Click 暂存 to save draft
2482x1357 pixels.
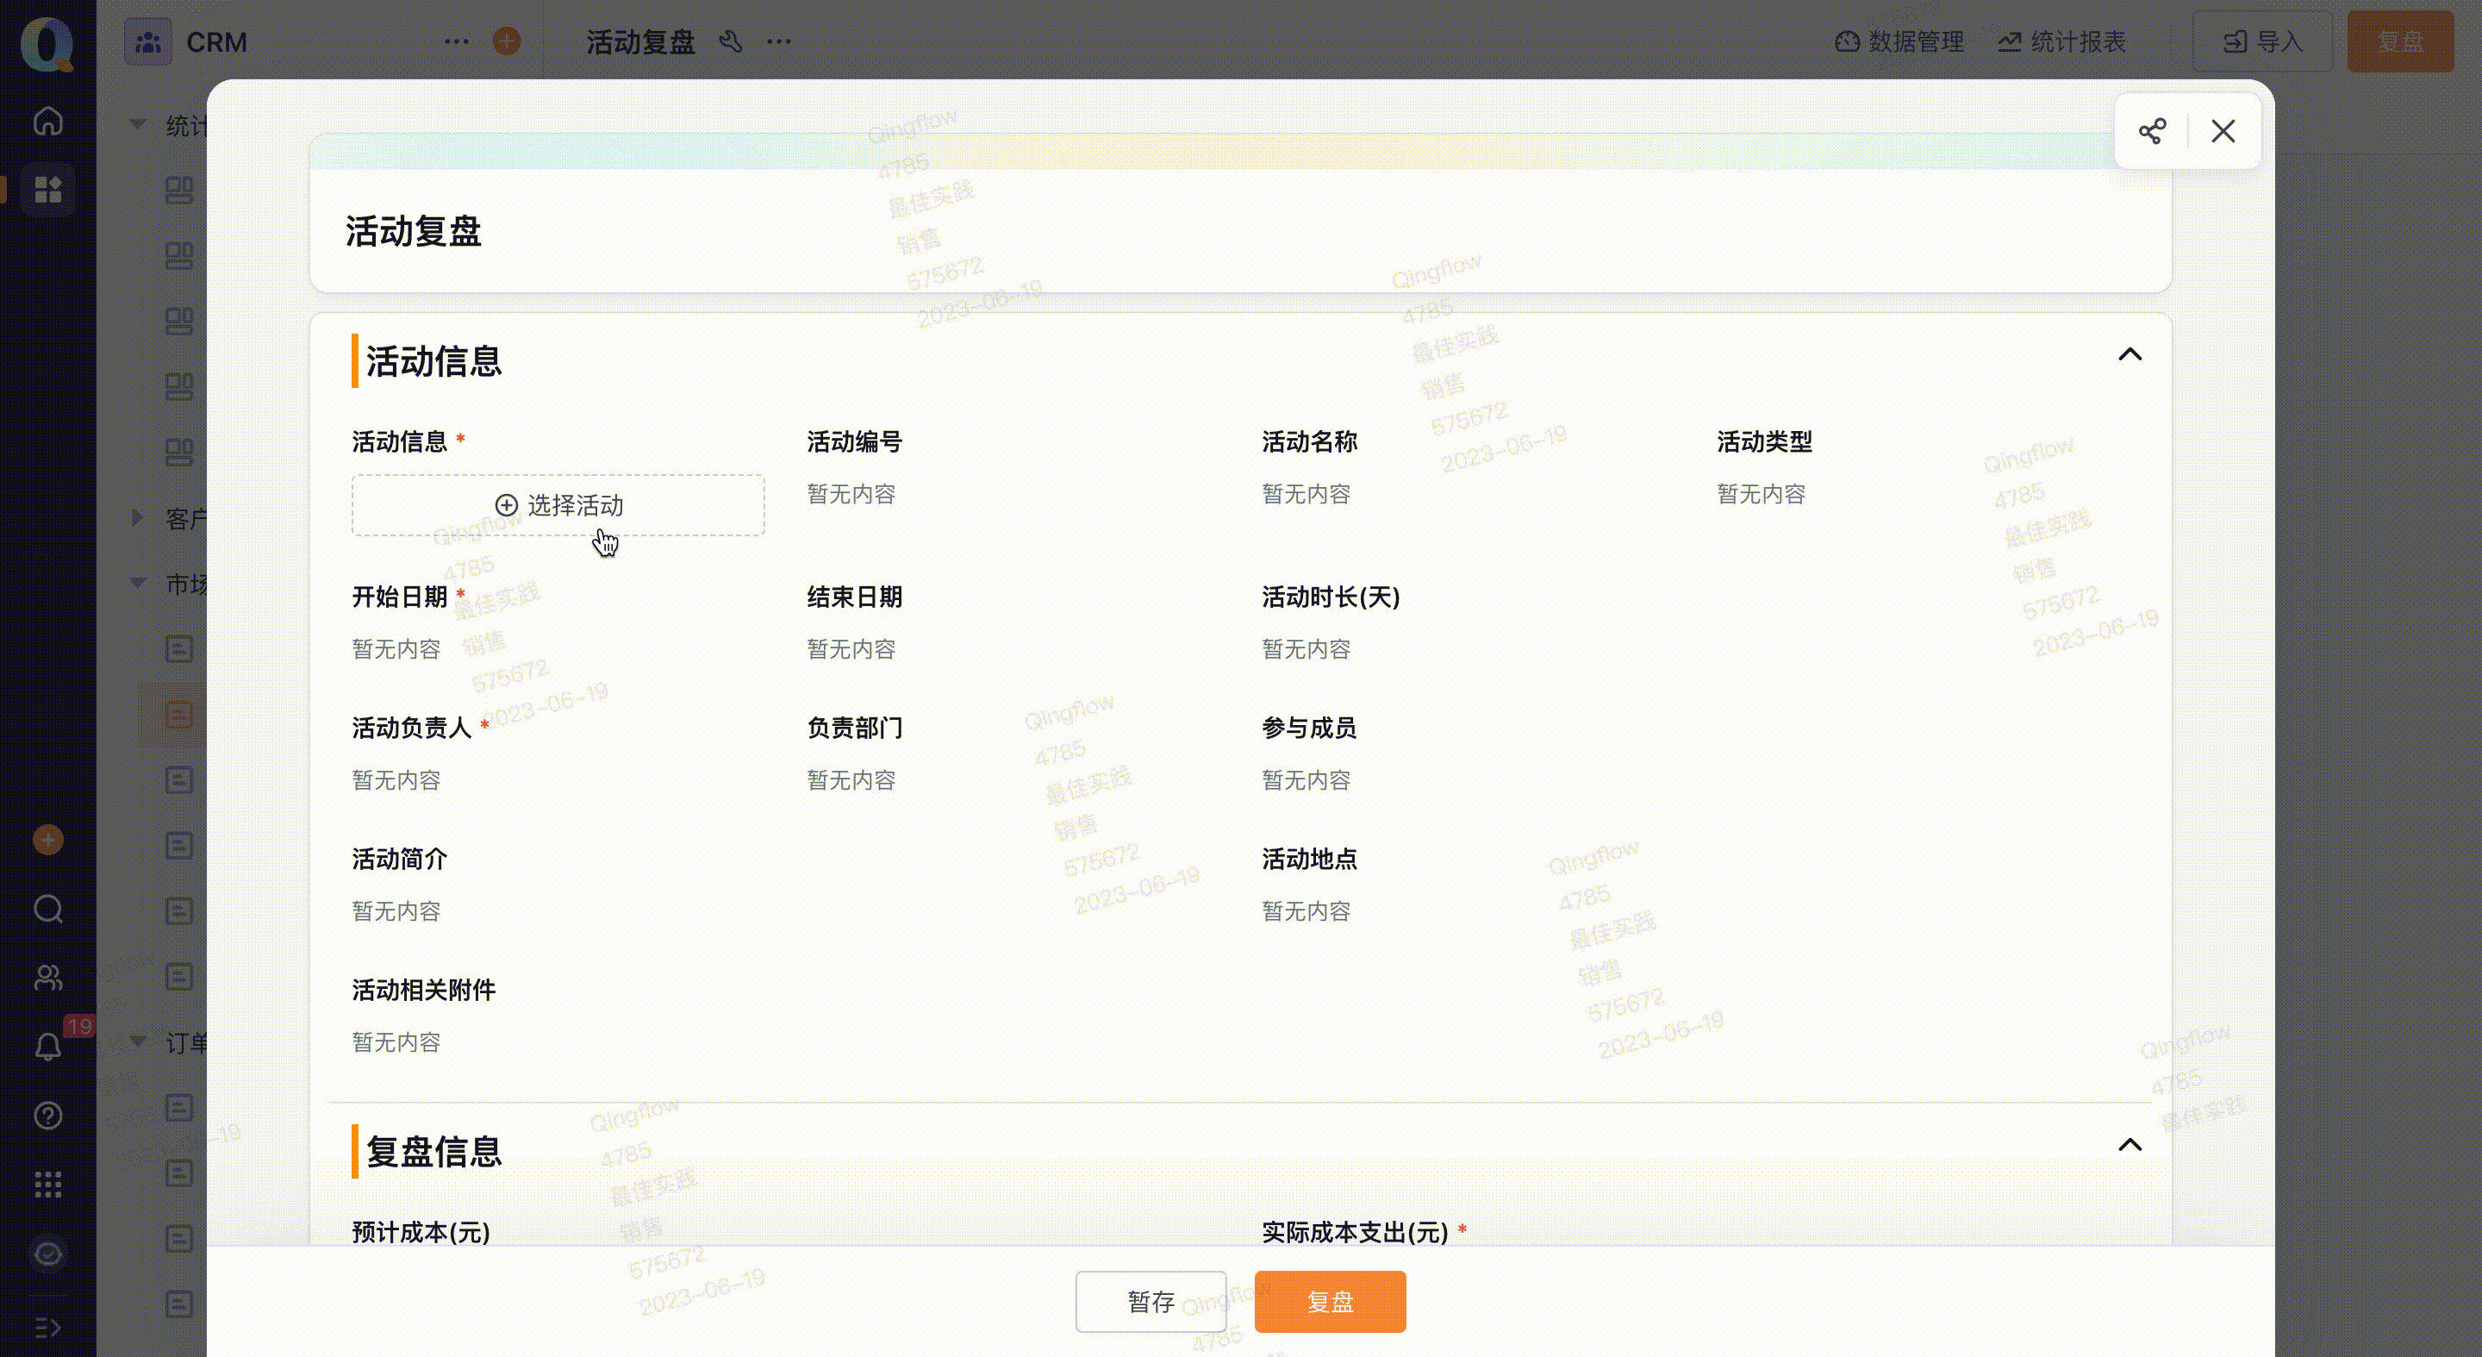point(1151,1302)
